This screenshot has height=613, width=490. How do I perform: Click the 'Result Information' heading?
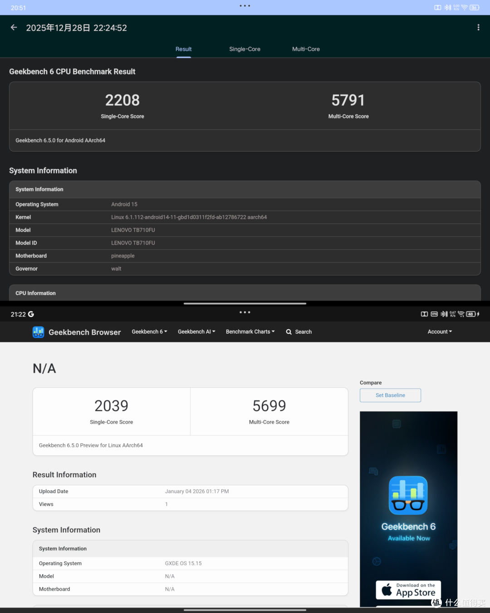tap(64, 475)
